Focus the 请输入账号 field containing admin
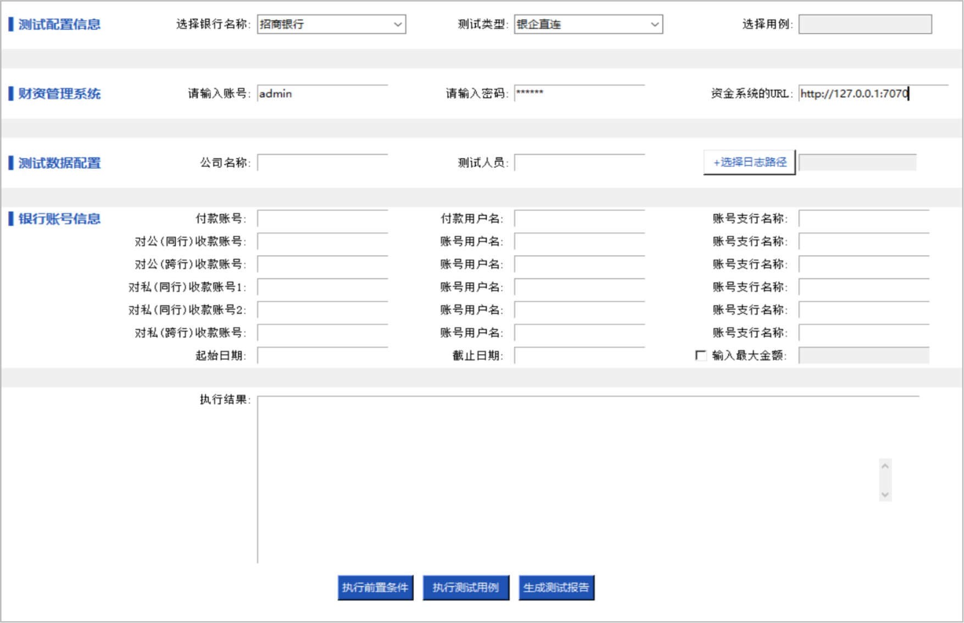Viewport: 964px width, 623px height. [322, 94]
